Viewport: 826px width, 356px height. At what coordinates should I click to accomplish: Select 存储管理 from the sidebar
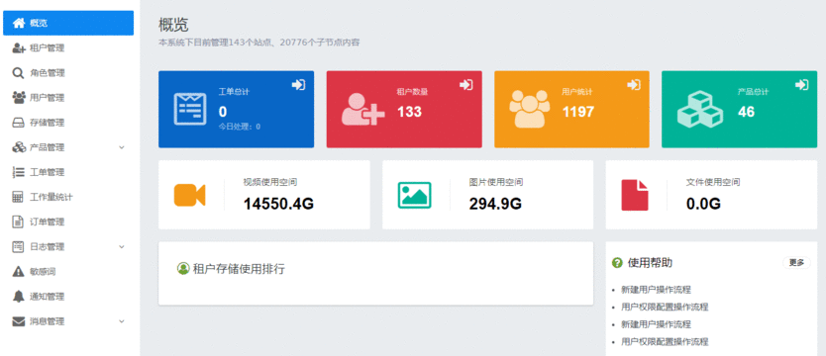tap(68, 123)
